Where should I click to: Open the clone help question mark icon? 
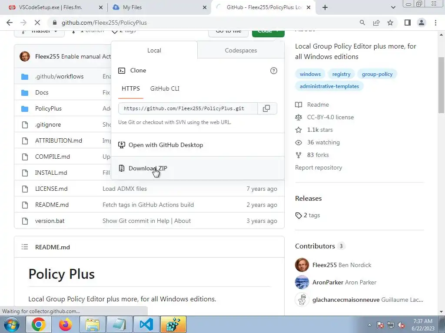[274, 71]
